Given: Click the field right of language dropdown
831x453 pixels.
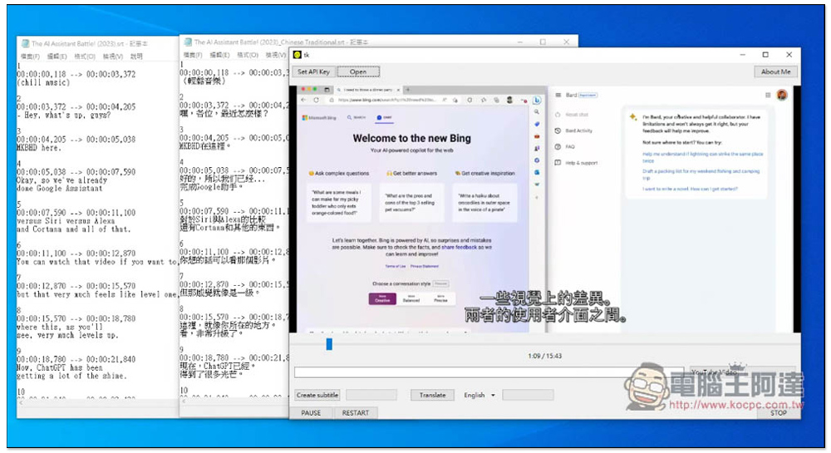Looking at the screenshot, I should (528, 396).
